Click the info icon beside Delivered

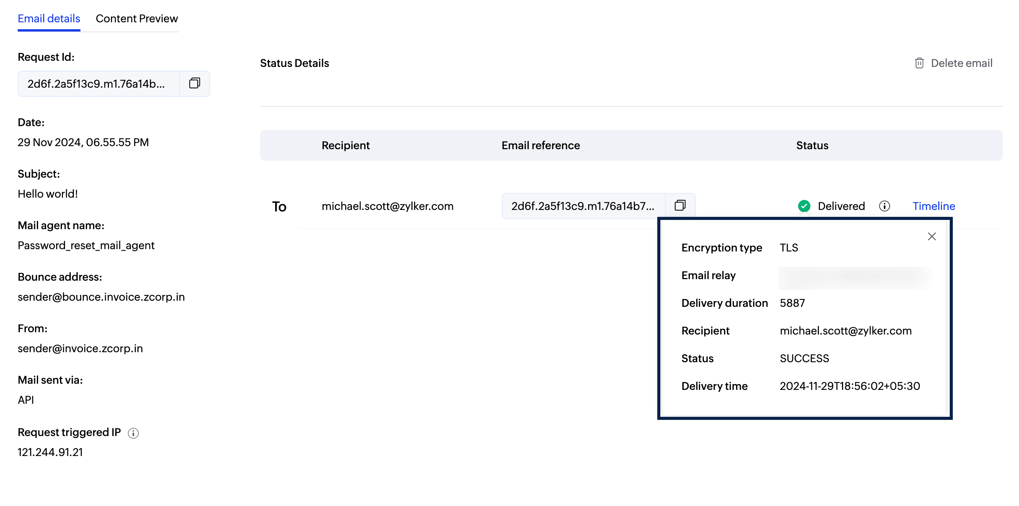tap(884, 206)
